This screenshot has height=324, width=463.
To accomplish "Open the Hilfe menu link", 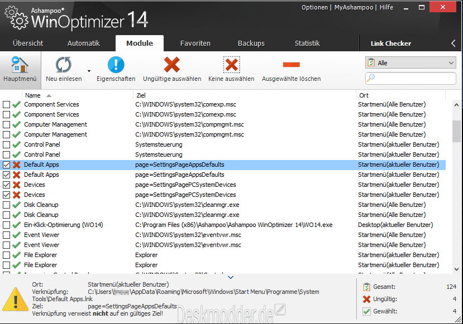I will pyautogui.click(x=386, y=7).
